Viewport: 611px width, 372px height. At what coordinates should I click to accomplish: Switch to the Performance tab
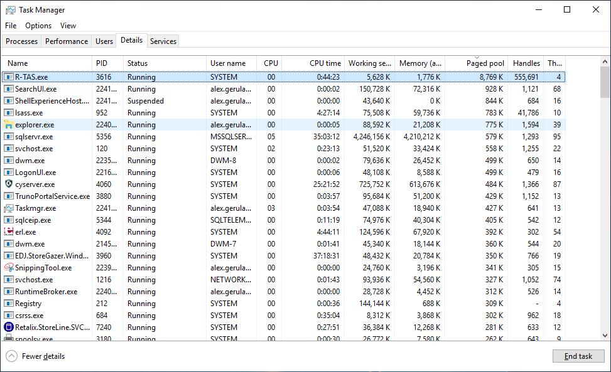click(x=67, y=41)
